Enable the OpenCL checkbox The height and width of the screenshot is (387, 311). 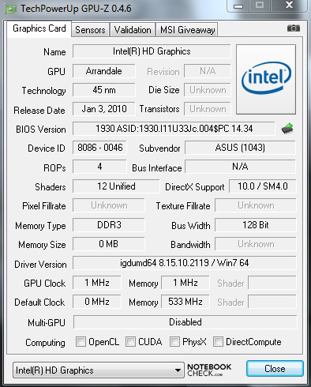coord(81,342)
